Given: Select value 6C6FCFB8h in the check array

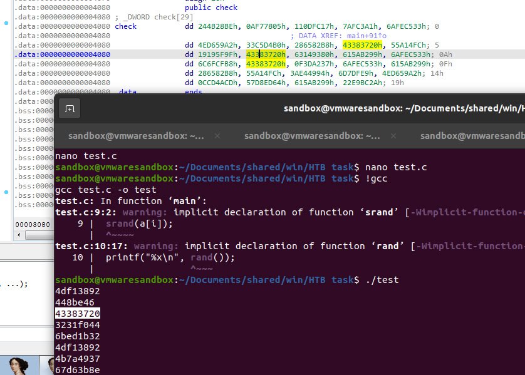Looking at the screenshot, I should (x=217, y=64).
